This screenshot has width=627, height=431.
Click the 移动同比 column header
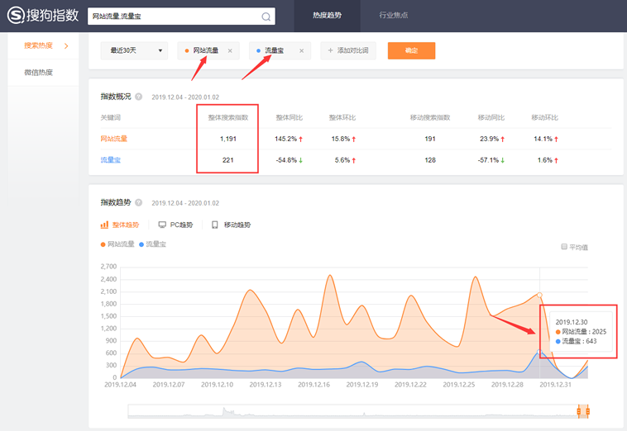[491, 117]
